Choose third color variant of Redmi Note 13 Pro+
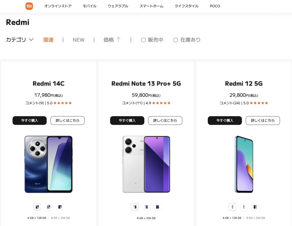292x226 pixels. click(x=157, y=207)
